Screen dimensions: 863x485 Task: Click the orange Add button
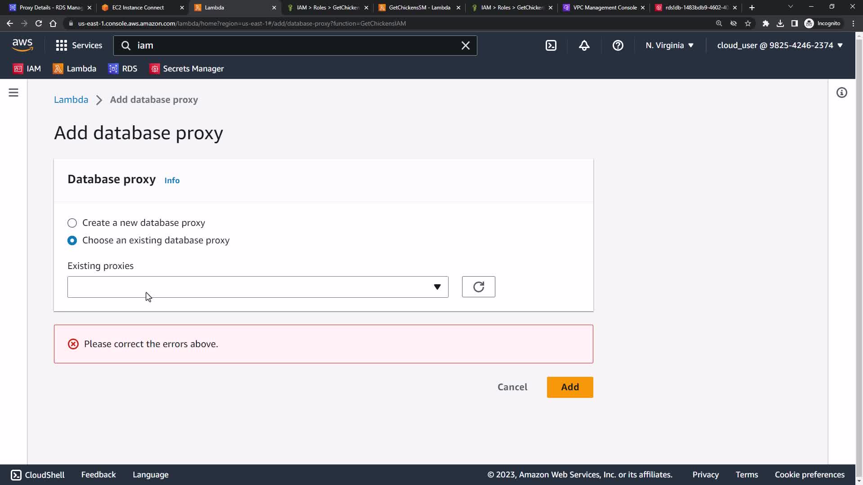point(569,387)
